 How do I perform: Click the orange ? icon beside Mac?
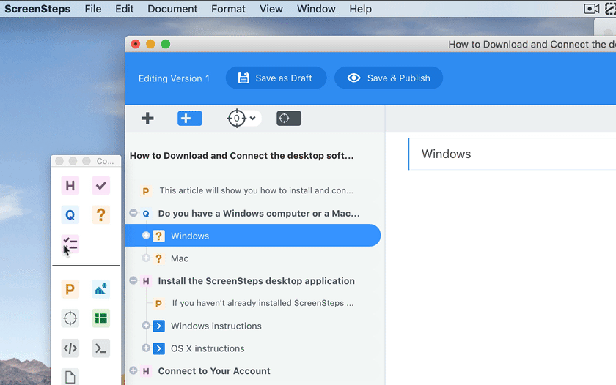(x=158, y=259)
